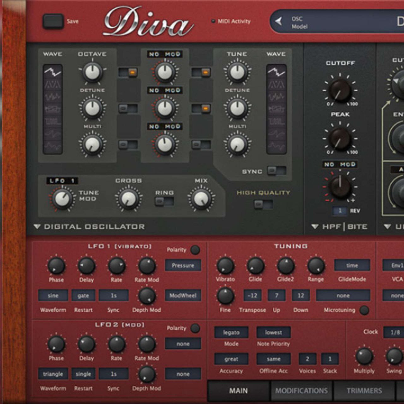Click the HPF PEAK knob
Image resolution: width=404 pixels, height=404 pixels.
(340, 139)
